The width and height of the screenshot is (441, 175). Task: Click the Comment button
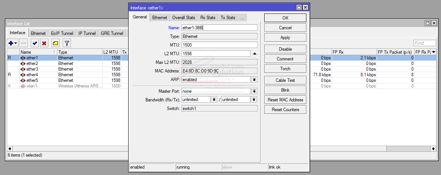285,59
